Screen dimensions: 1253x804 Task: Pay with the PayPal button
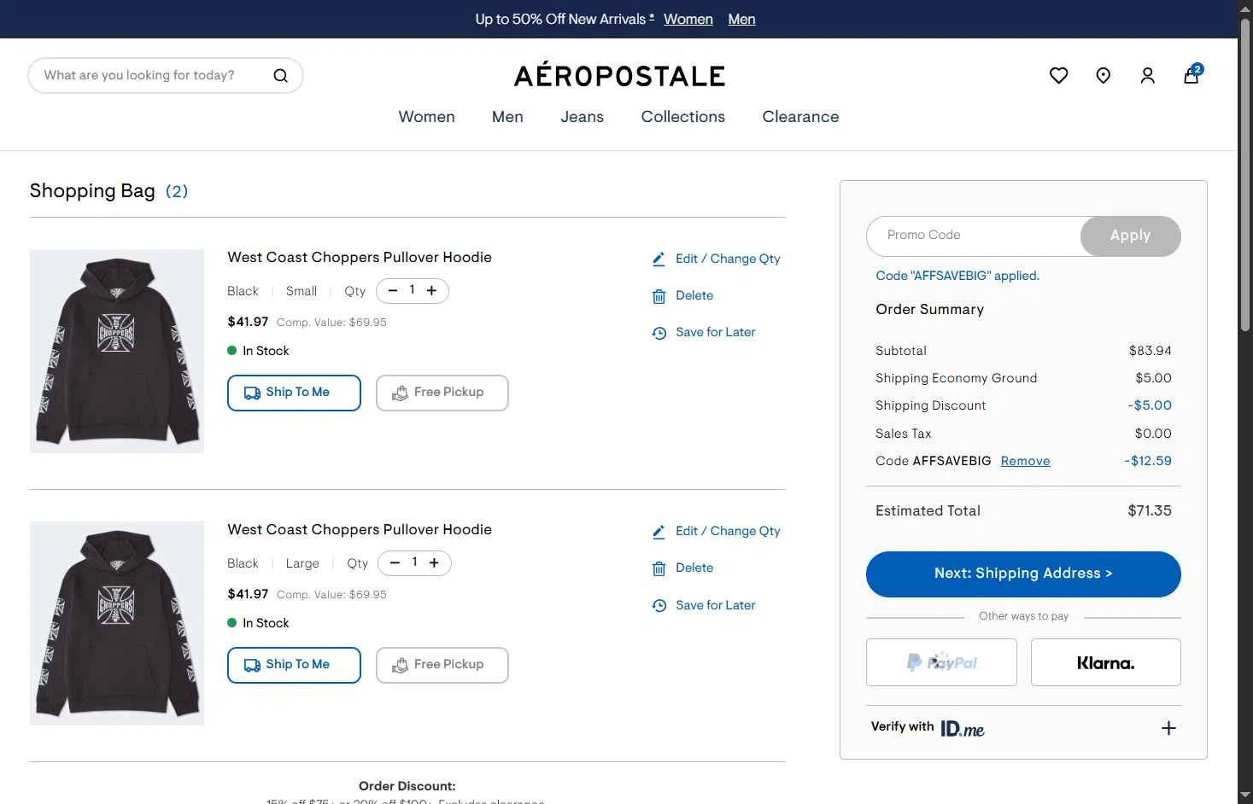point(941,662)
